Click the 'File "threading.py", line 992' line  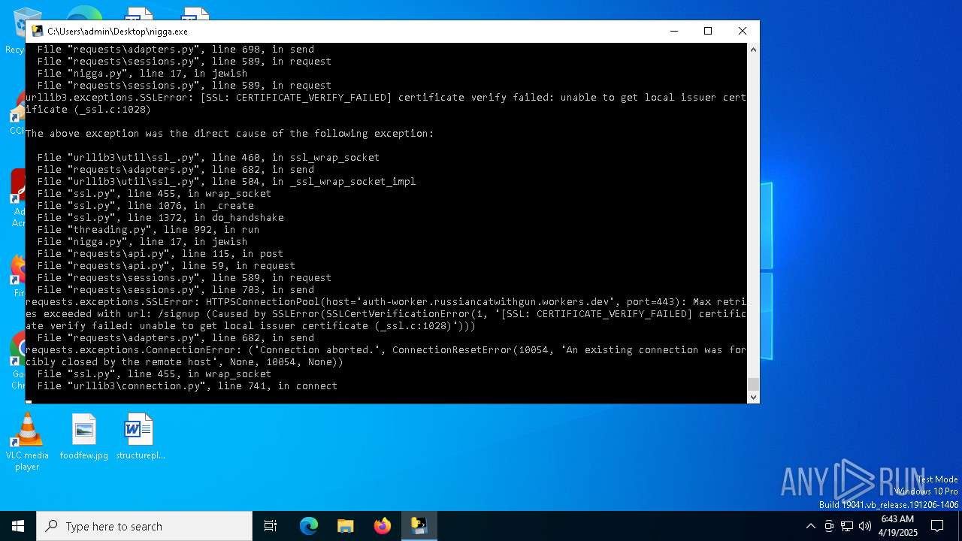[148, 230]
